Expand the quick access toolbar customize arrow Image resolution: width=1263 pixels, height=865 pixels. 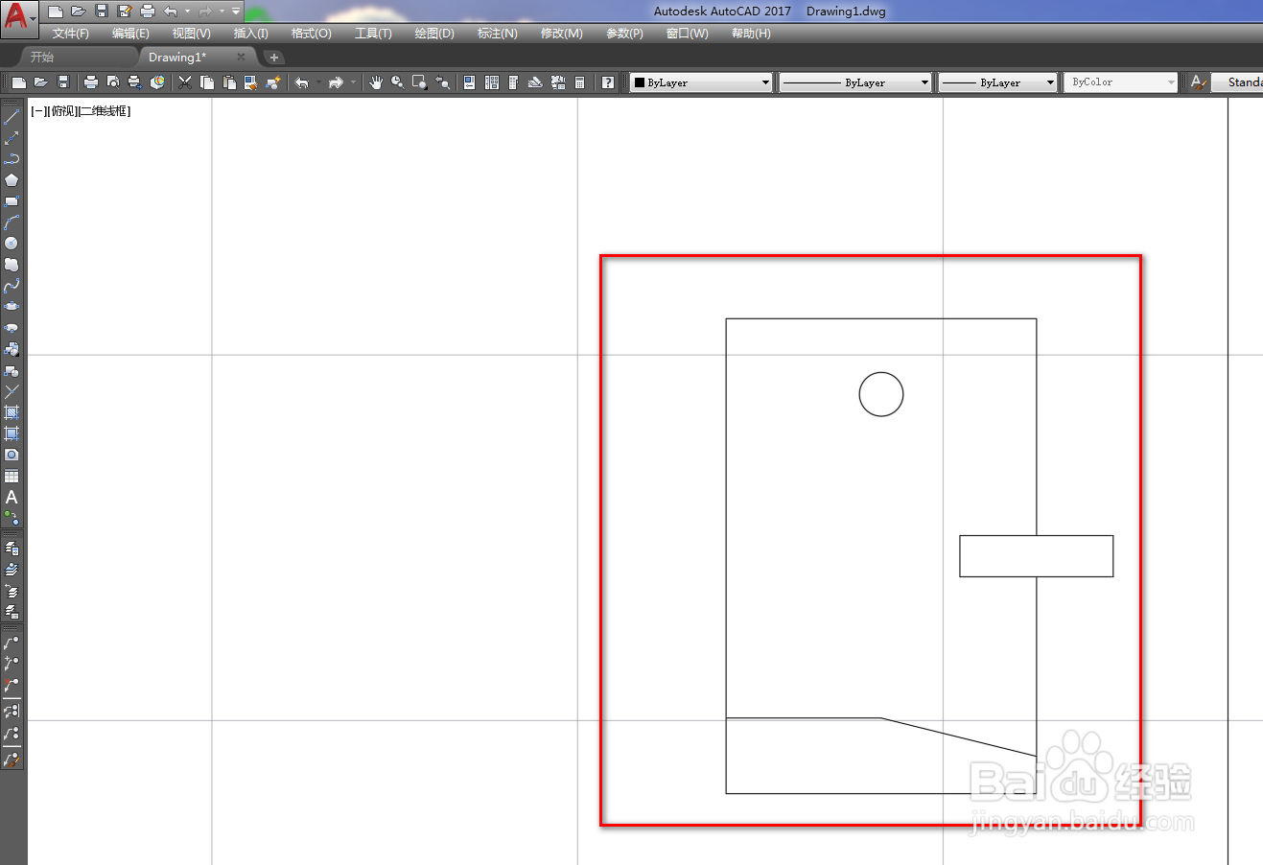tap(236, 12)
